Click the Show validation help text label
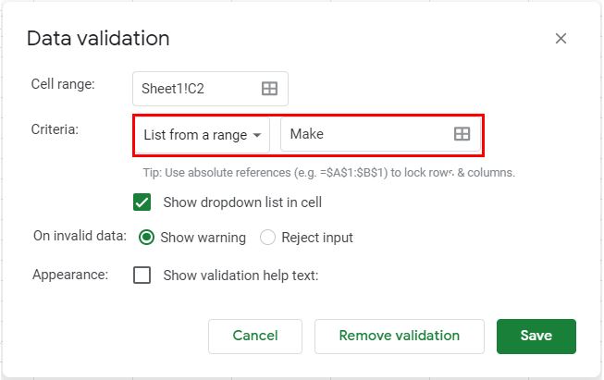This screenshot has height=380, width=604. (240, 275)
